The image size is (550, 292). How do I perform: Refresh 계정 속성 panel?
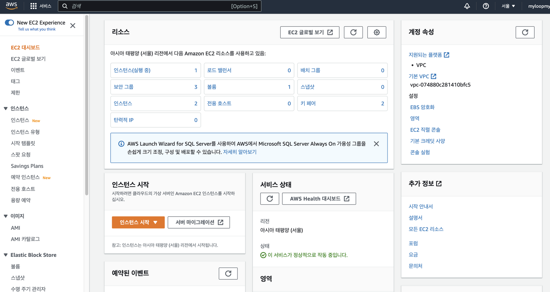pos(525,32)
